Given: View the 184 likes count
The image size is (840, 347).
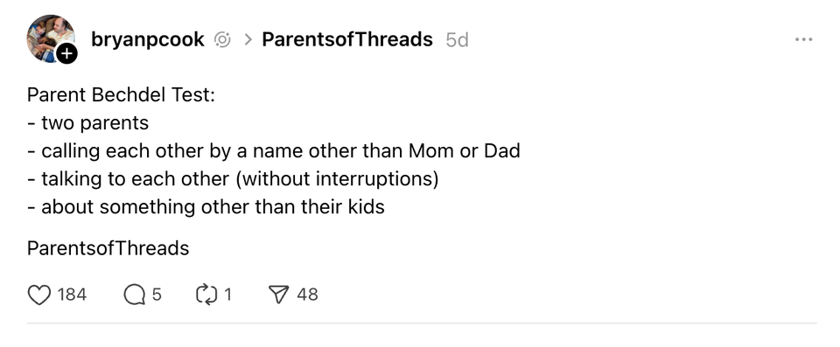Looking at the screenshot, I should 72,295.
